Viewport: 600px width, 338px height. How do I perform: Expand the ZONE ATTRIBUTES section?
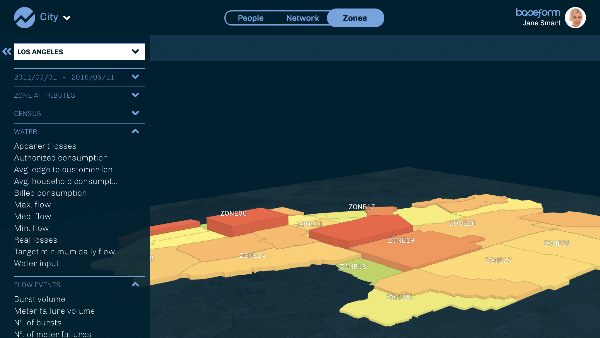[x=80, y=95]
